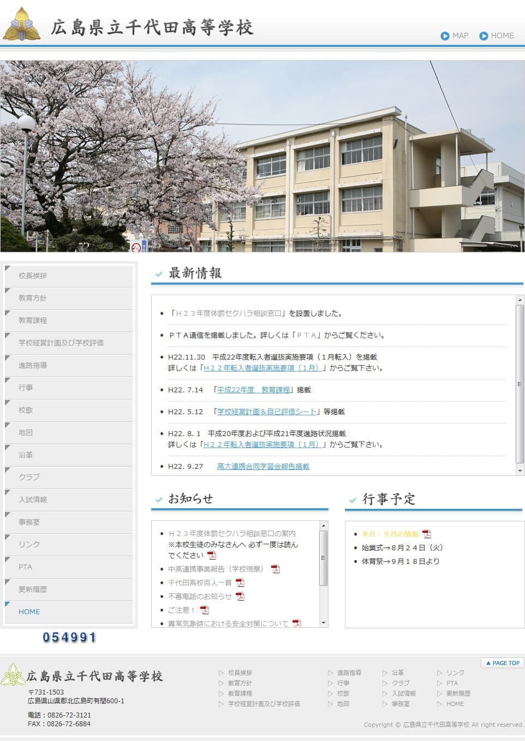Click the お知らせ panel scroll down arrow
525x741 pixels.
click(324, 623)
